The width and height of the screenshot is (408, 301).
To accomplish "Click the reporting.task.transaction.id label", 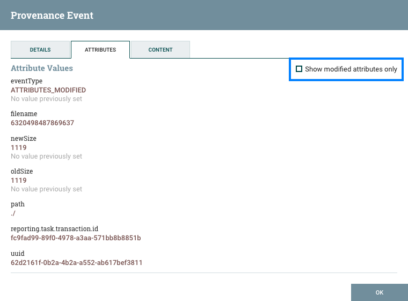I will [54, 229].
